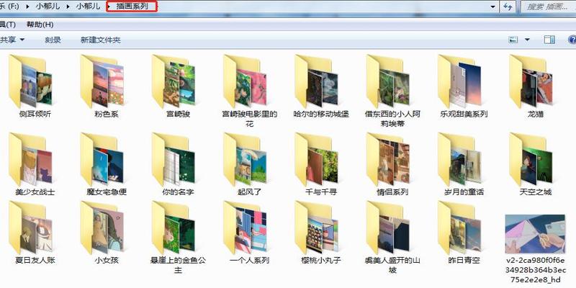Click the 情侣系列 folder name text
This screenshot has width=576, height=288.
(x=392, y=192)
